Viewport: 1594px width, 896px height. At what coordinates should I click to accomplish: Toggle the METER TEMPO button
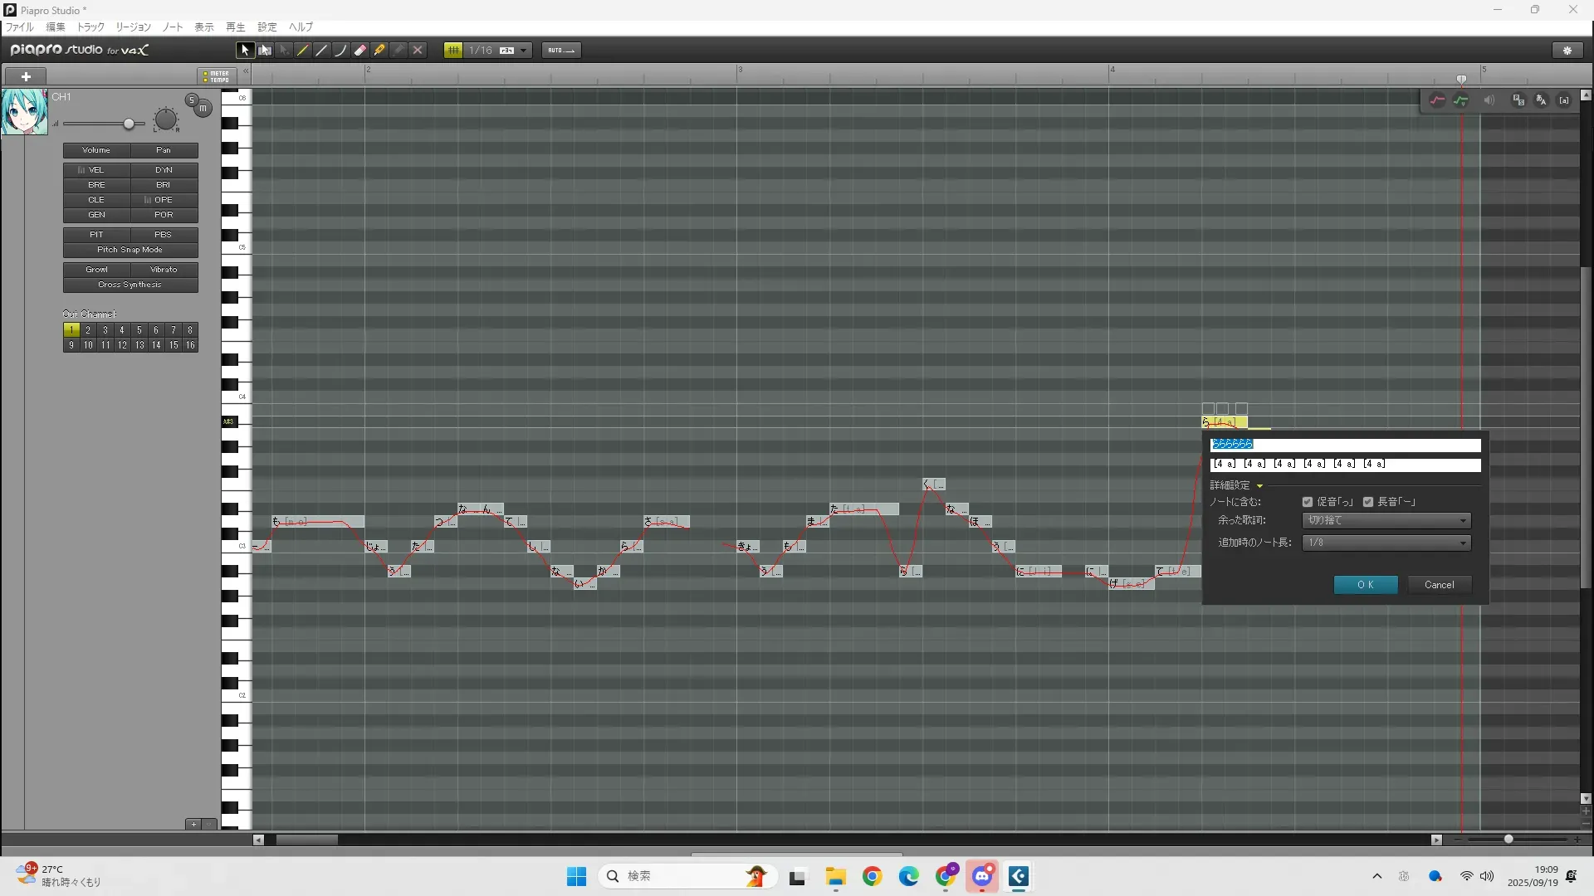point(217,76)
